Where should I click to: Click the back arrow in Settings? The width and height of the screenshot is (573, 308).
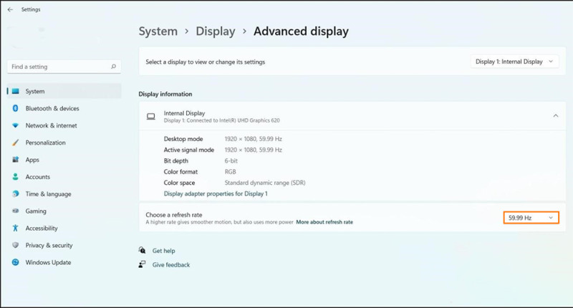pos(10,10)
